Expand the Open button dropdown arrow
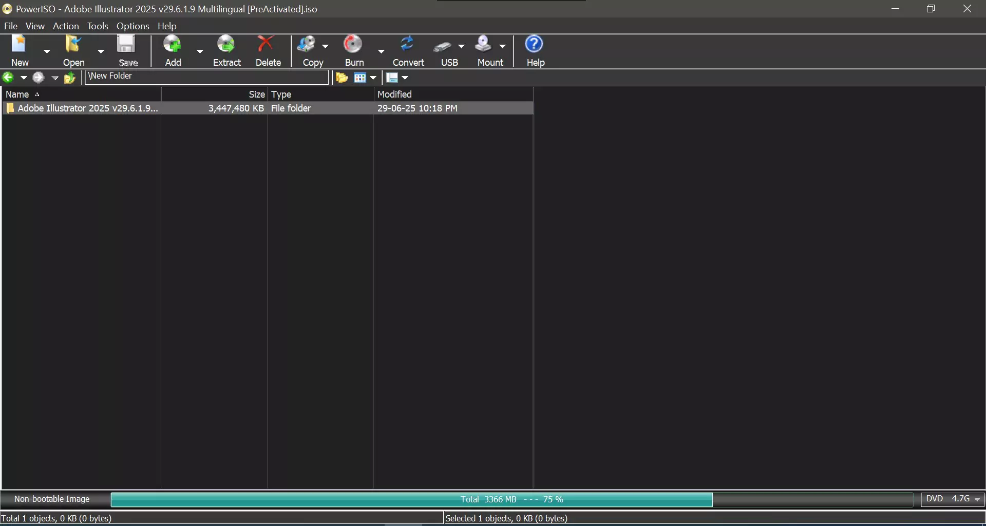Viewport: 986px width, 526px height. point(101,51)
